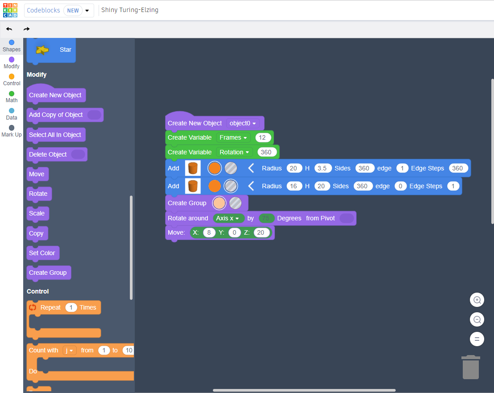Viewport: 494px width, 393px height.
Task: Zoom in on the block workspace
Action: (477, 300)
